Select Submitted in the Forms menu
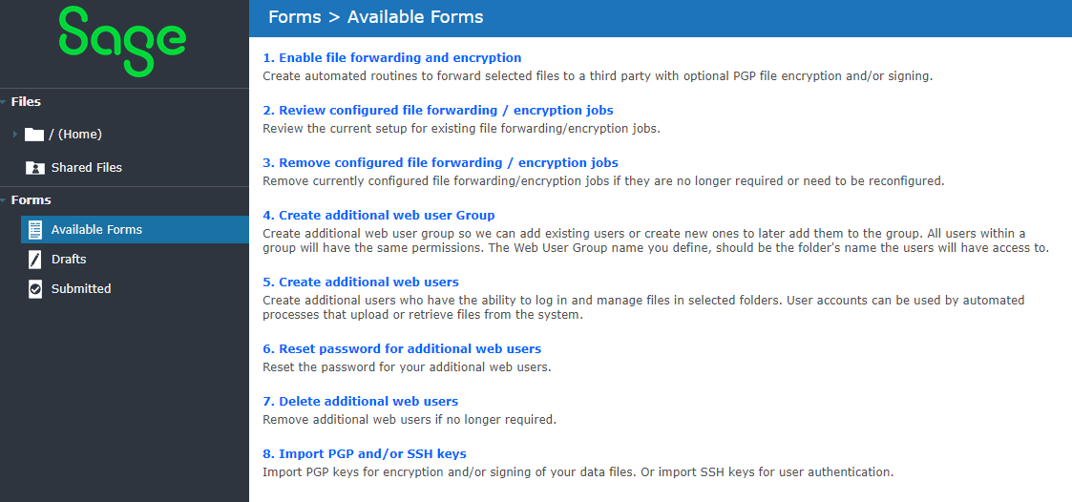 pyautogui.click(x=81, y=289)
